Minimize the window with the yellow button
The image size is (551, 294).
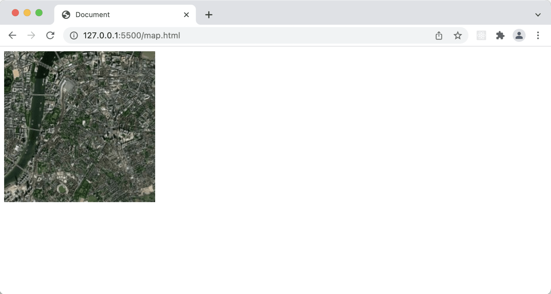click(x=27, y=13)
